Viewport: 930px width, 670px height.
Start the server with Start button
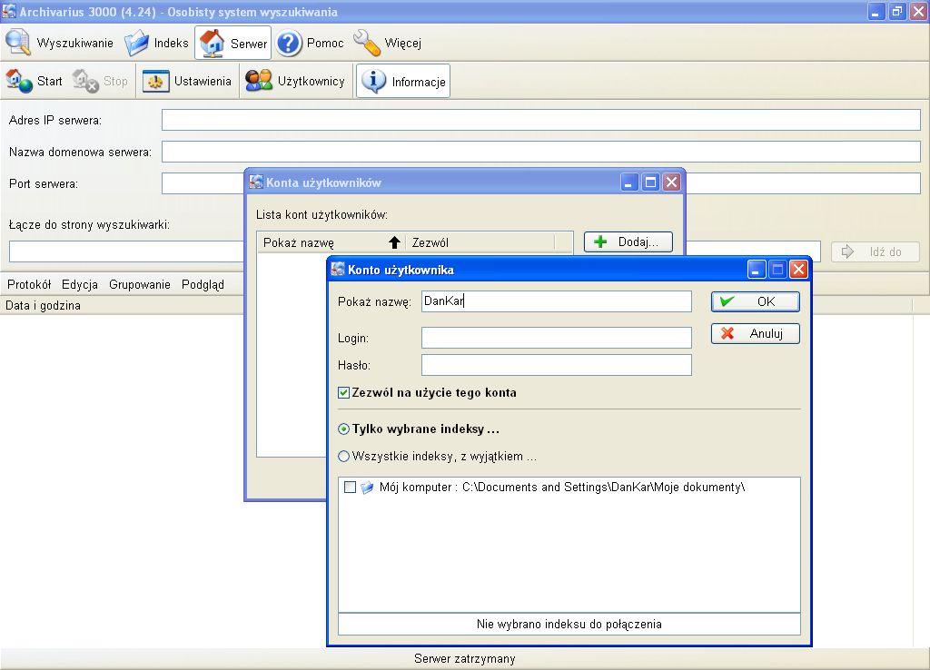[35, 81]
